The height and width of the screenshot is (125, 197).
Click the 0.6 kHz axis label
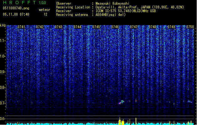[x=3, y=119]
